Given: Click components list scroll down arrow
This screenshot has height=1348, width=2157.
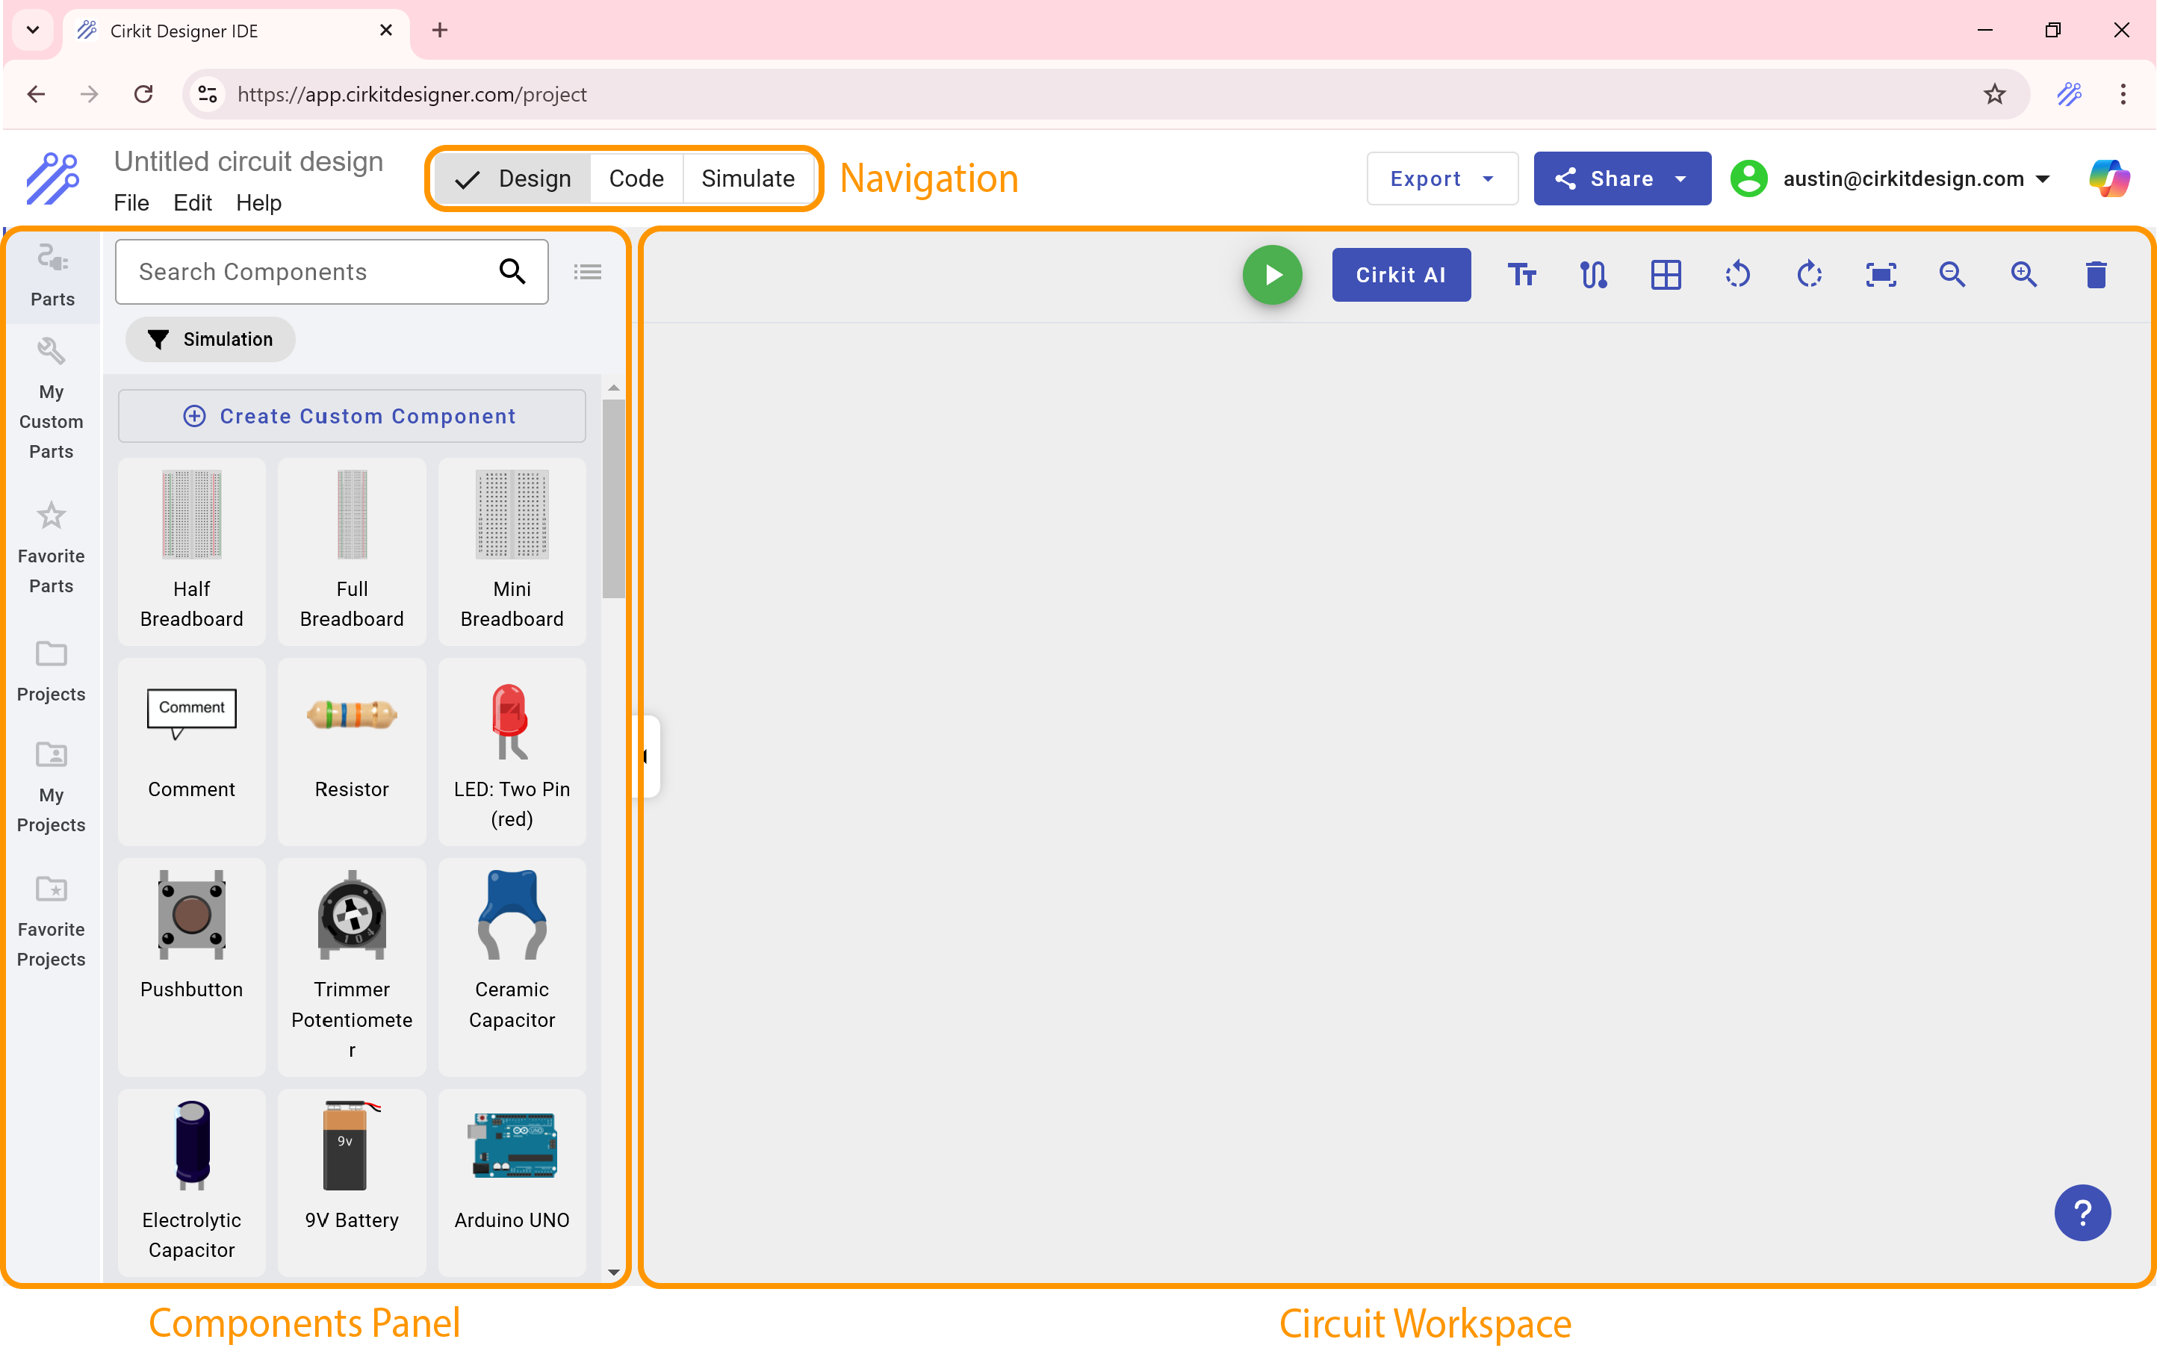Looking at the screenshot, I should pyautogui.click(x=613, y=1273).
